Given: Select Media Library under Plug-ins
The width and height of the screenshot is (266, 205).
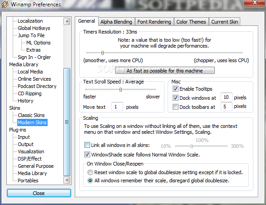Looking at the screenshot, I should [x=32, y=173].
